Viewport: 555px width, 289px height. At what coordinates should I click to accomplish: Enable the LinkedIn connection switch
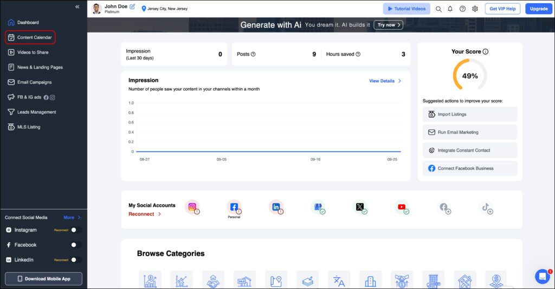click(76, 260)
